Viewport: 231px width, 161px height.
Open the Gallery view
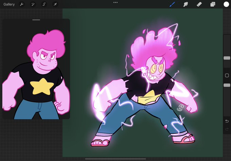[9, 4]
